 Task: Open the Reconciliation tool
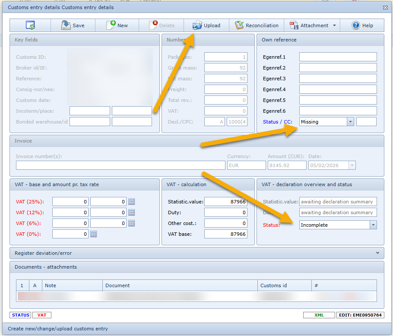[257, 25]
